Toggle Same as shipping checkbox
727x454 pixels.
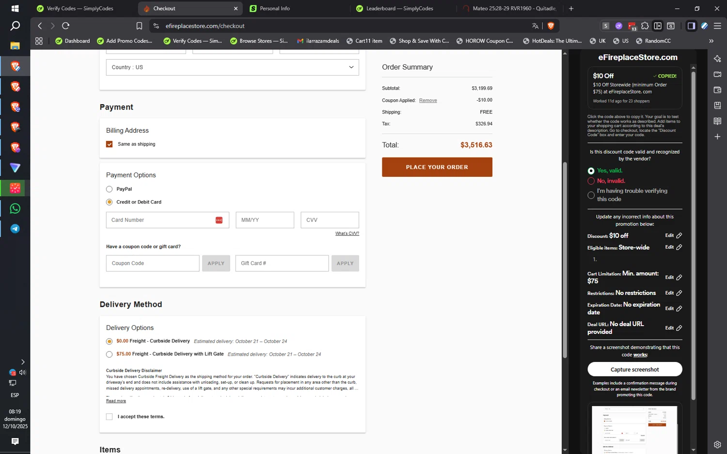(110, 144)
